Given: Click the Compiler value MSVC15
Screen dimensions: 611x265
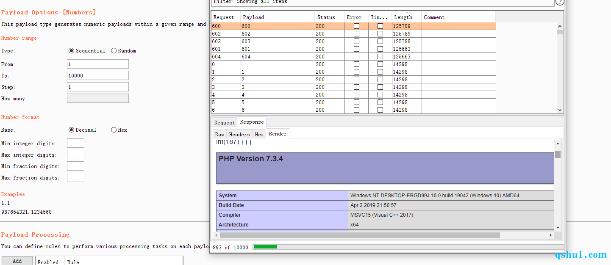Looking at the screenshot, I should pos(382,215).
